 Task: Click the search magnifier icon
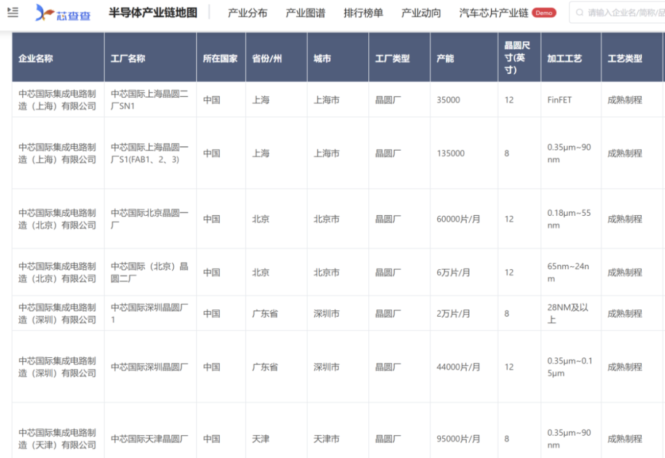coord(579,13)
